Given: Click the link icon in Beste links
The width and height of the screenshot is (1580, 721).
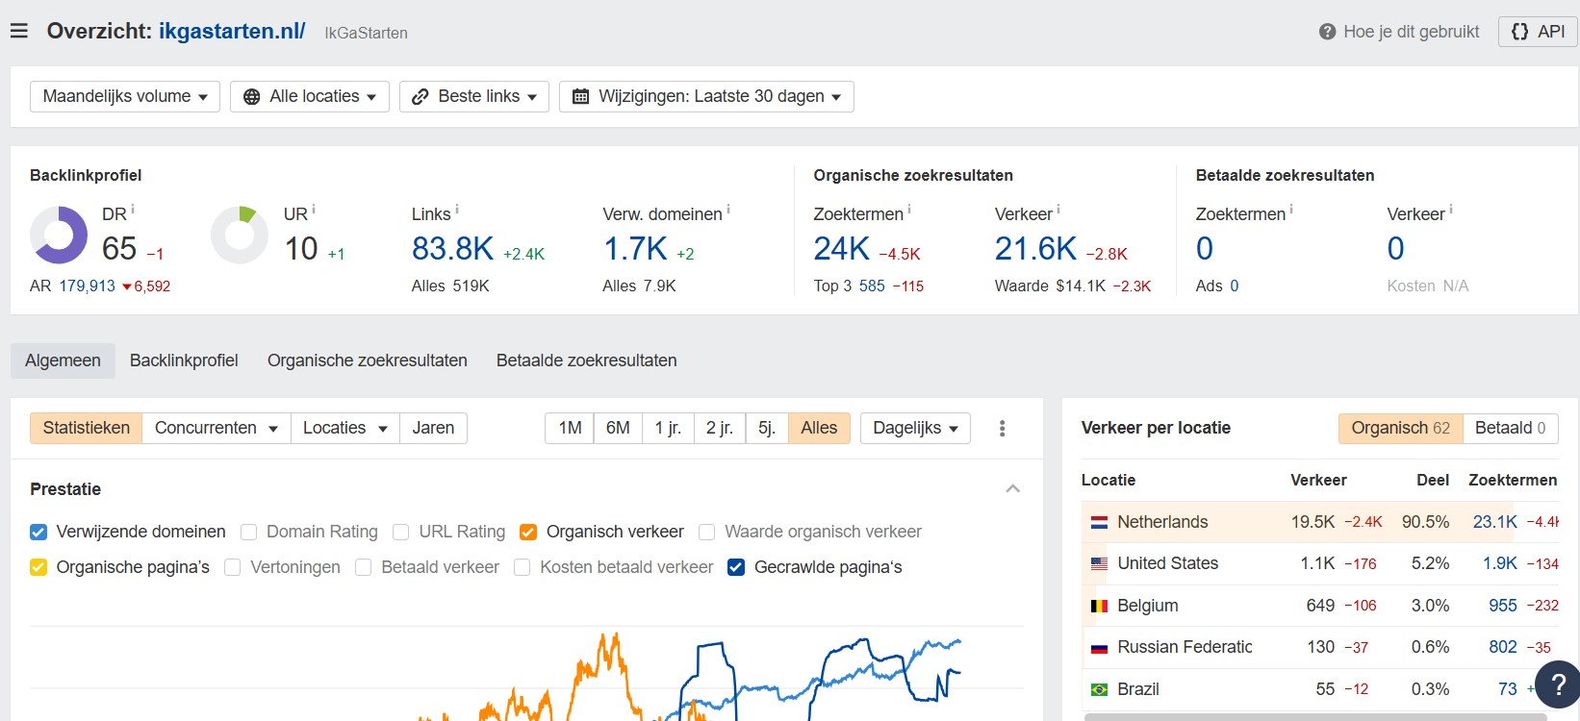Looking at the screenshot, I should click(420, 96).
